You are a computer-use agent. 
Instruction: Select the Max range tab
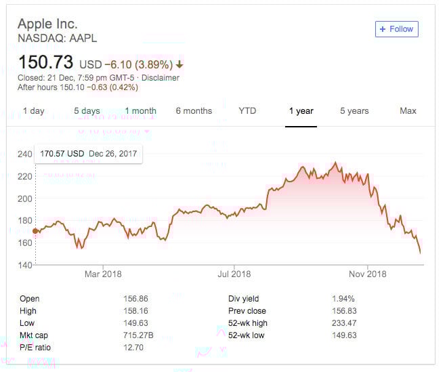408,110
